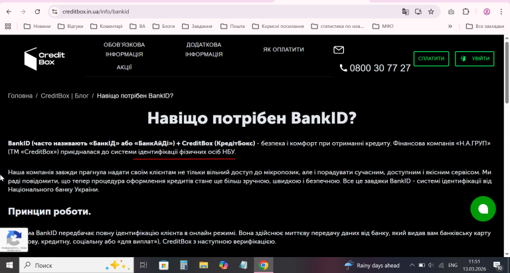
Task: Open статистика по нов... bookmark folder
Action: point(337,26)
